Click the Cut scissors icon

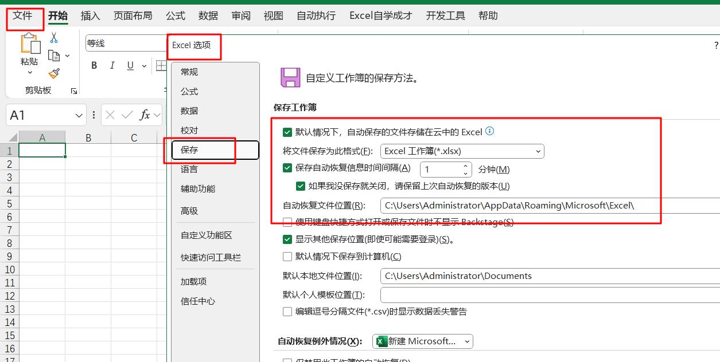pyautogui.click(x=54, y=38)
